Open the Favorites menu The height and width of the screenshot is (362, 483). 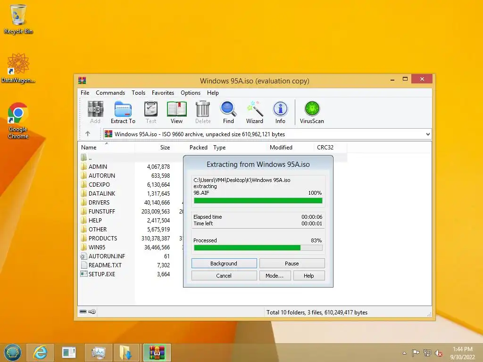pos(163,93)
